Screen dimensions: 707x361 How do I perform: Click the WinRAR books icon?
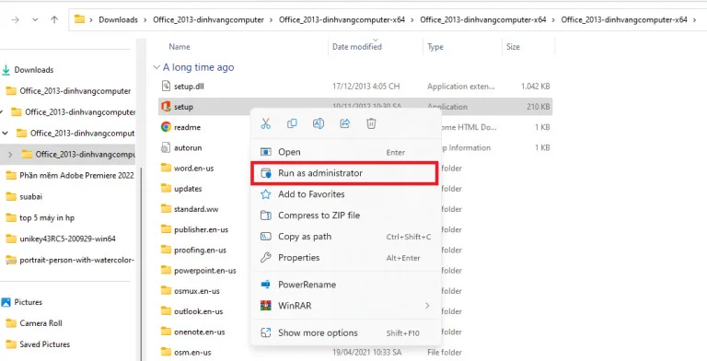[x=265, y=306]
